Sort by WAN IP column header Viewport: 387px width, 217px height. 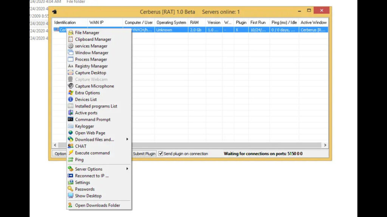[x=105, y=22]
